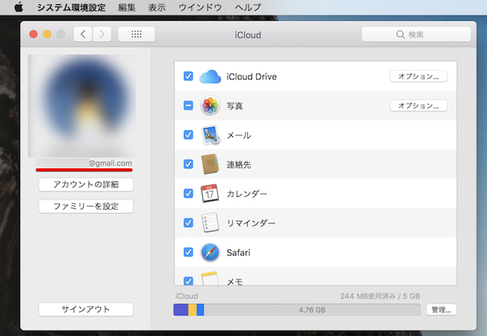Image resolution: width=487 pixels, height=336 pixels.
Task: Click the iCloud storage usage bar
Action: [296, 309]
